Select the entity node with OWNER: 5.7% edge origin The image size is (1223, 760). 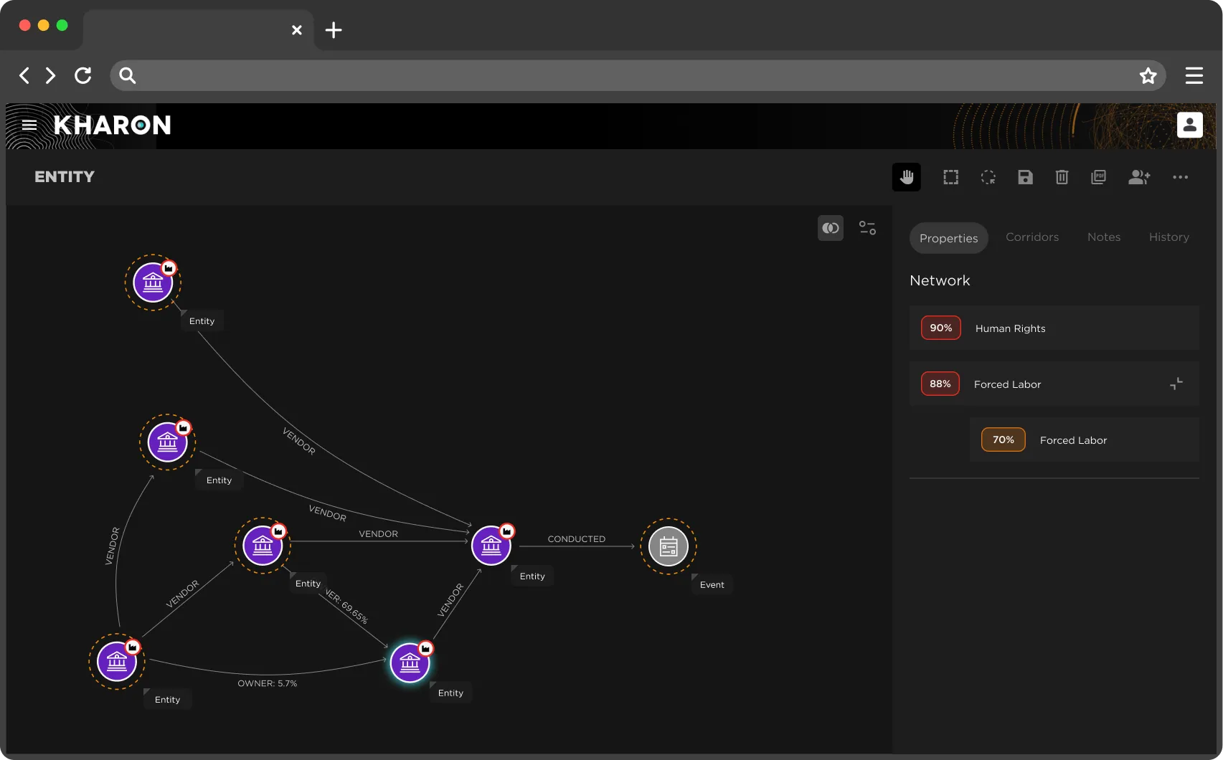[117, 661]
